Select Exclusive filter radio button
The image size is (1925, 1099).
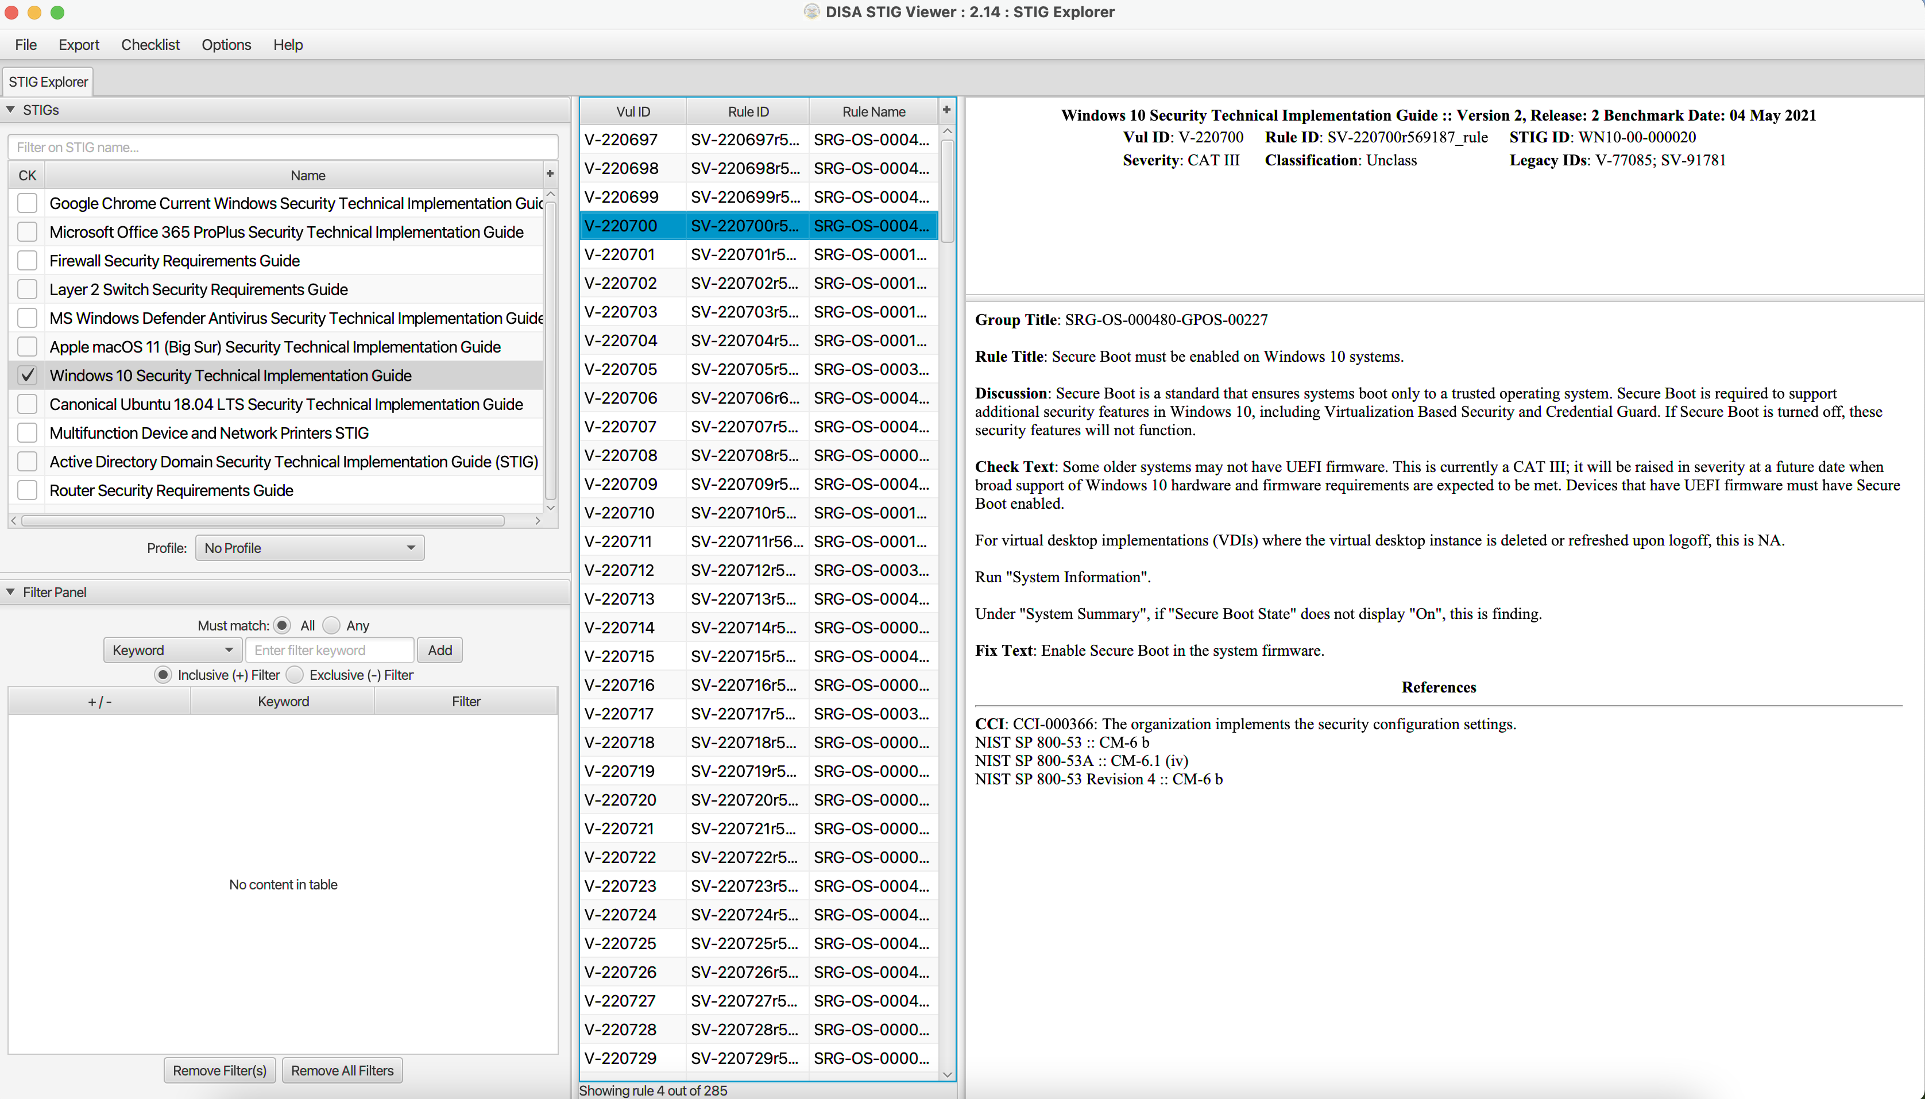point(296,675)
